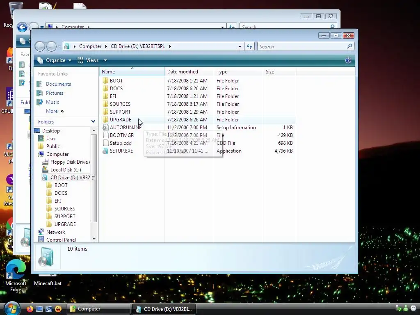Collapse the Folders pane chevron
This screenshot has width=420, height=315.
[93, 121]
